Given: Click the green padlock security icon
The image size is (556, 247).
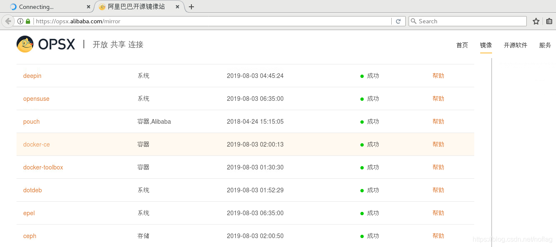Looking at the screenshot, I should click(28, 21).
